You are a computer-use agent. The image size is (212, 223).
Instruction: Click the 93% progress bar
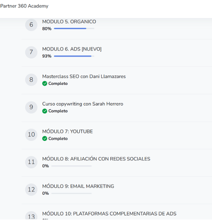click(x=74, y=56)
